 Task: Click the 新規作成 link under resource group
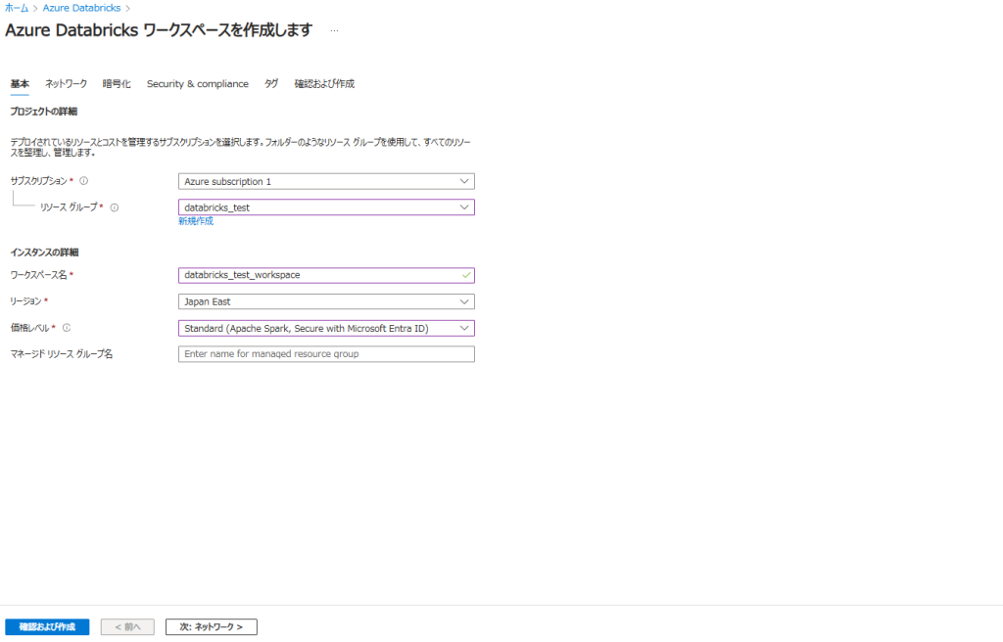(195, 221)
